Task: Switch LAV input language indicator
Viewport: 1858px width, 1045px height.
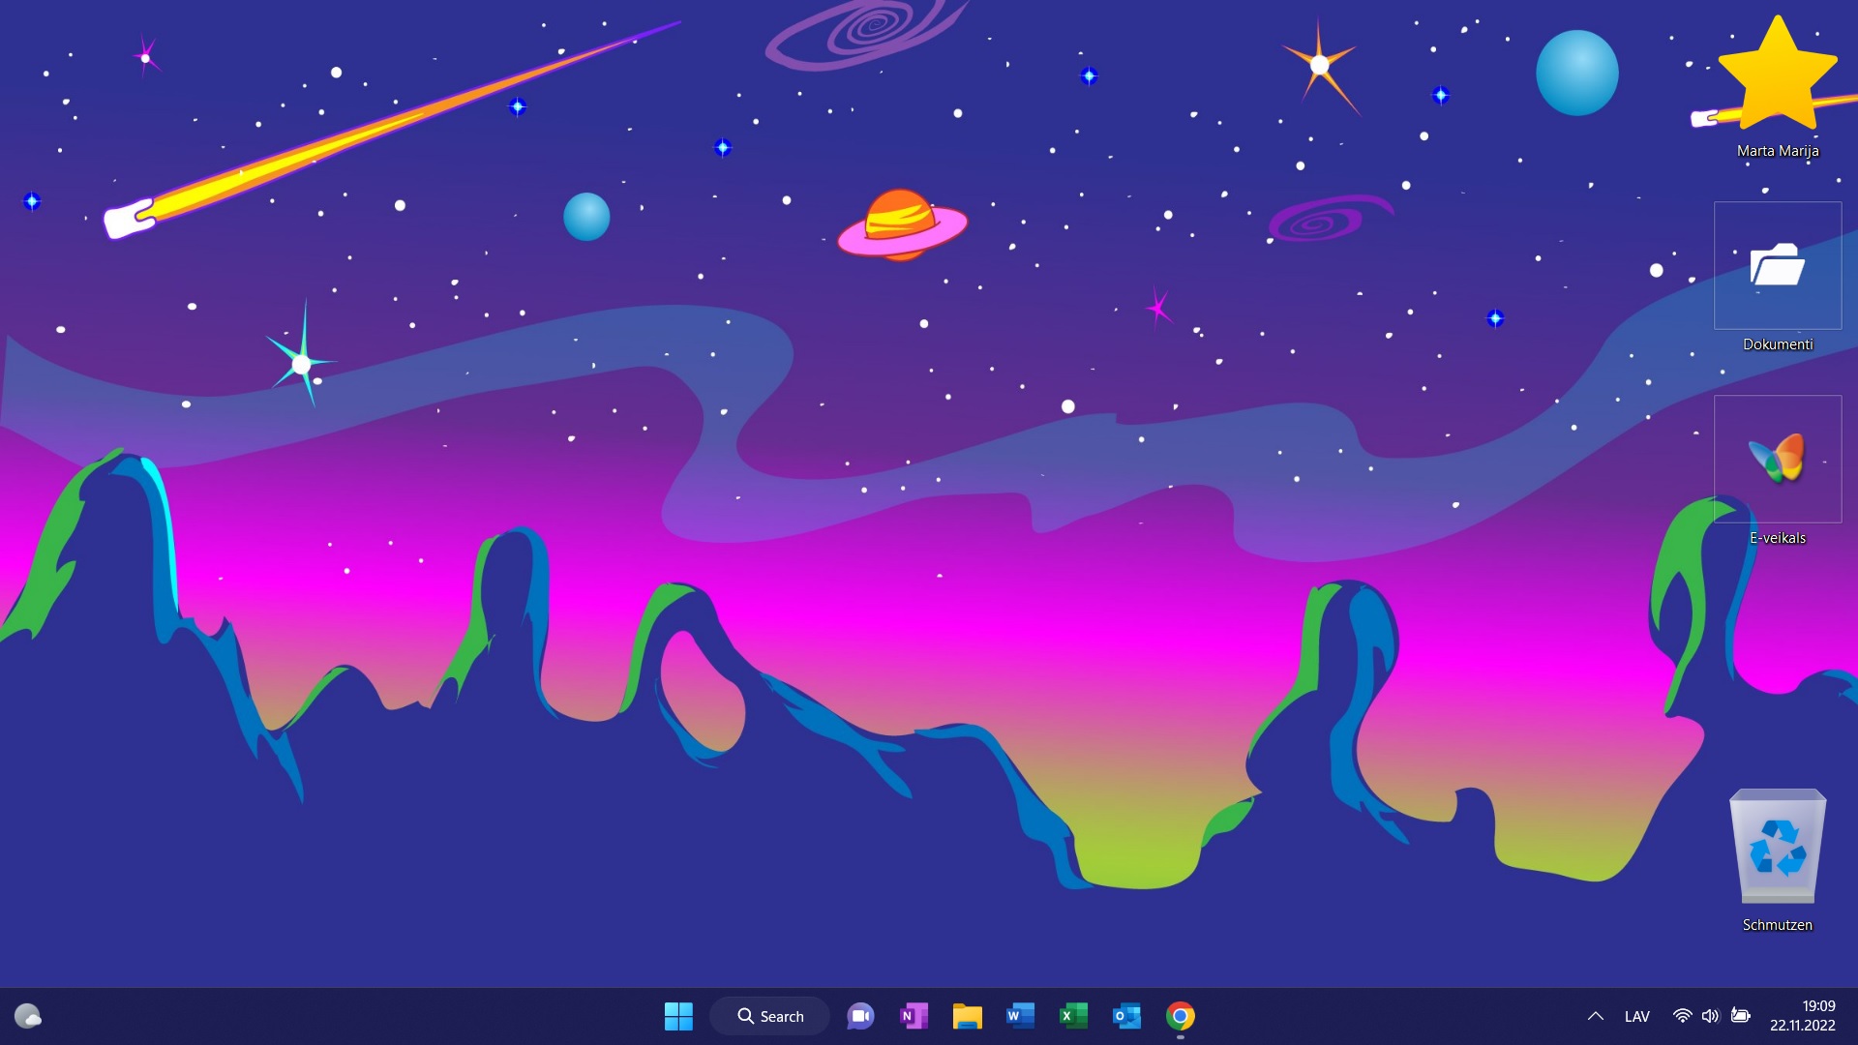Action: click(1637, 1016)
